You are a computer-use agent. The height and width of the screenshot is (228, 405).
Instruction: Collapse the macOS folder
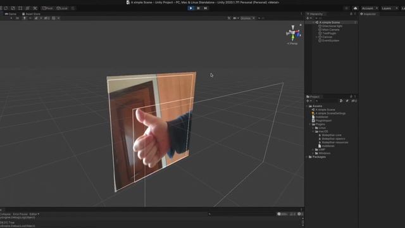point(313,131)
